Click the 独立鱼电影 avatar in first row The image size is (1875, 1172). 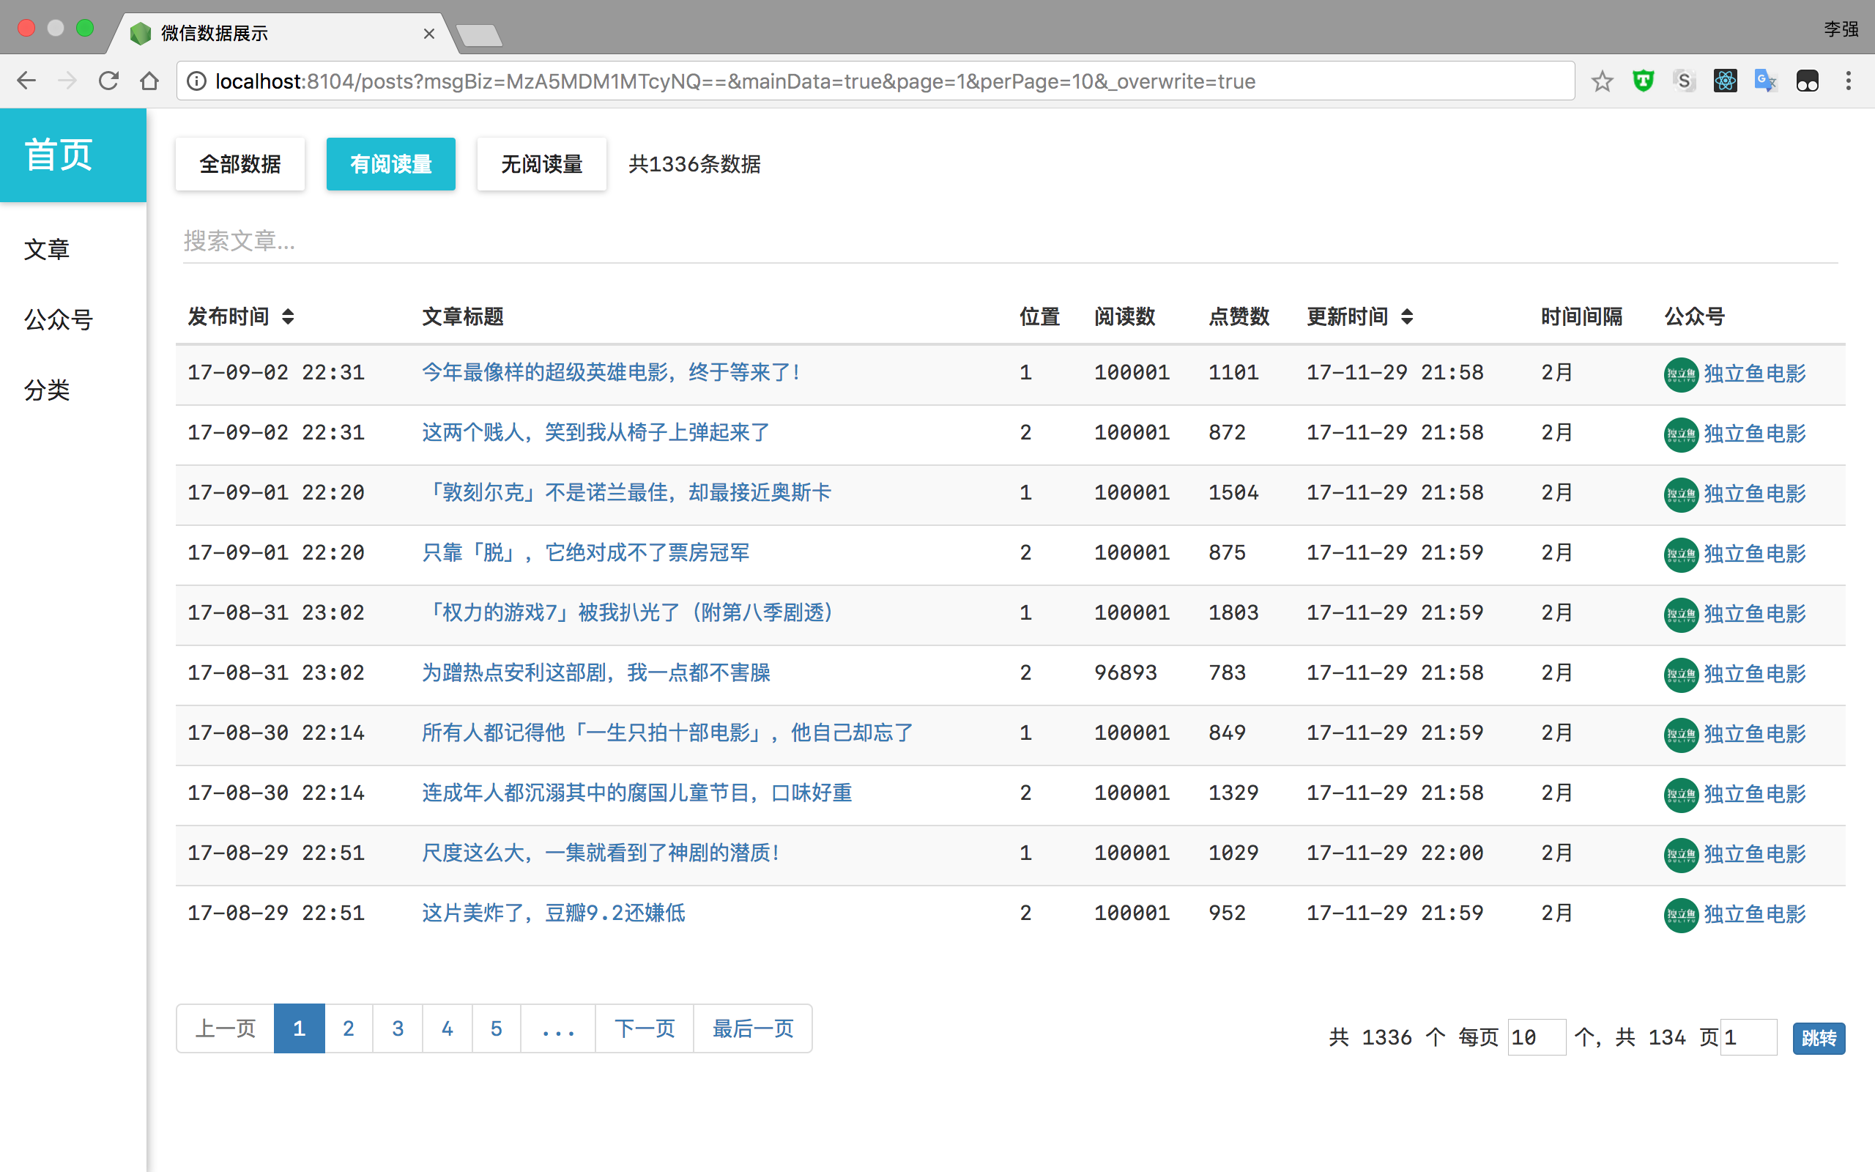1680,374
